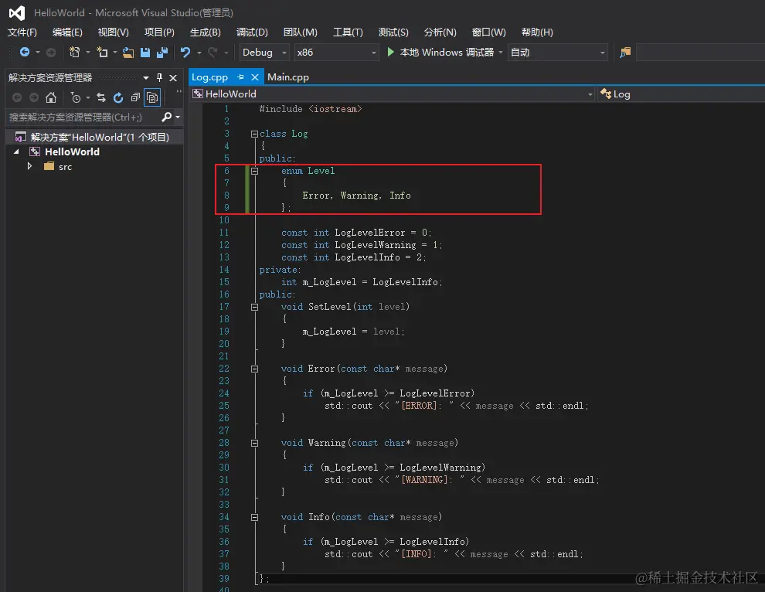This screenshot has height=592, width=765.
Task: Switch to the Main.cpp tab
Action: click(x=288, y=77)
